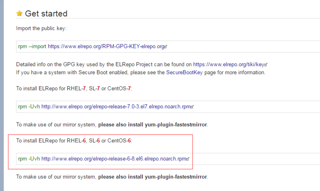
Task: Click external-link icon after RPM-GPG-KEY-elrepo.org URL
Action: pyautogui.click(x=166, y=46)
